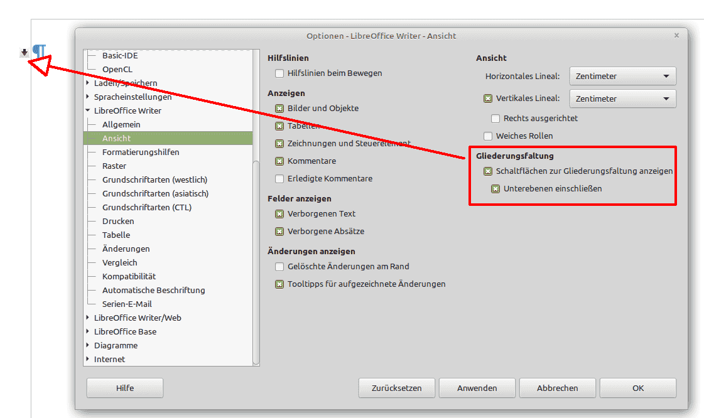Screen dimensions: 704x418
Task: Toggle the Tabellen display checkbox
Action: 279,126
